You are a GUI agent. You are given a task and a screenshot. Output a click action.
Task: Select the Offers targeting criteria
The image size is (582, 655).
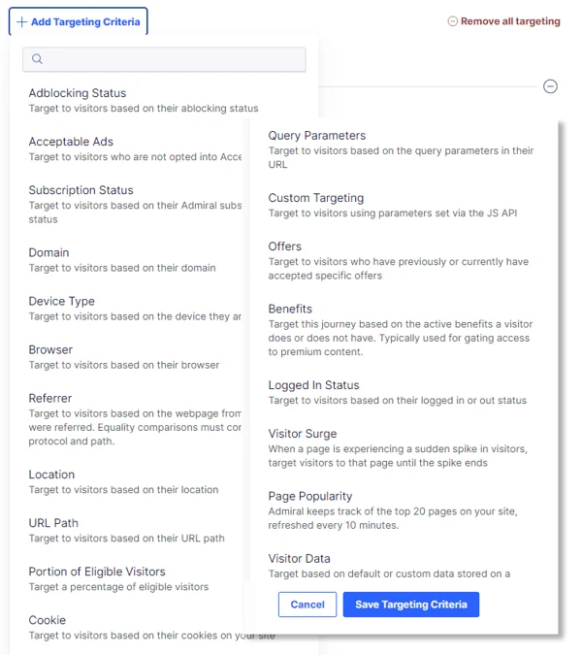[285, 246]
